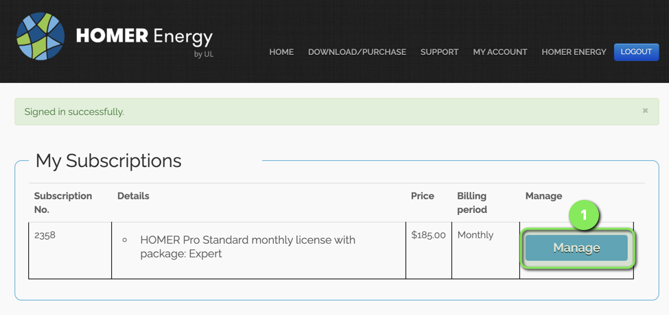Click the Monthly billing period cell
This screenshot has height=315, width=669.
tap(476, 235)
